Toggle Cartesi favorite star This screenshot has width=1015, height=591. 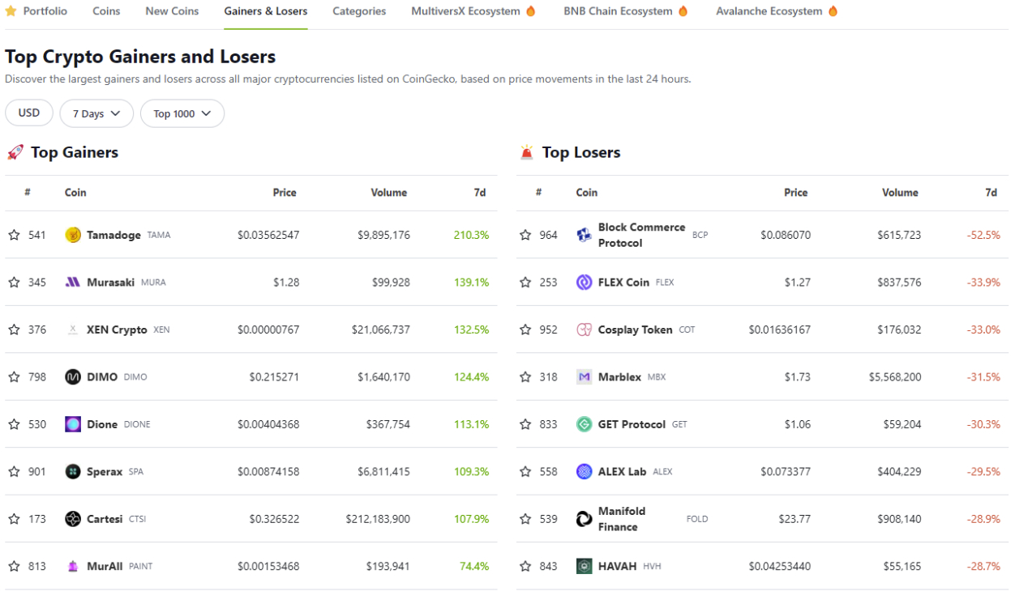tap(14, 519)
